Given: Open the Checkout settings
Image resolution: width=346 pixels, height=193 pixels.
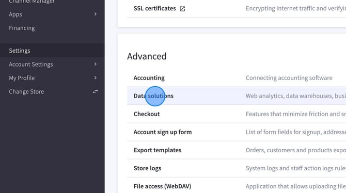Looking at the screenshot, I should tap(147, 114).
